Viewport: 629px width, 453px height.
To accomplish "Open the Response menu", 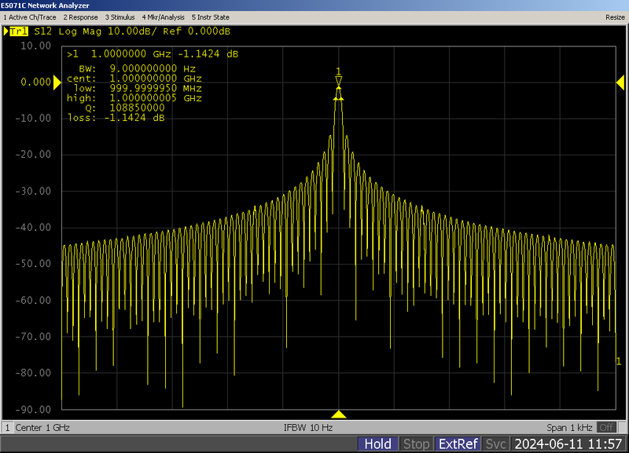I will (80, 16).
